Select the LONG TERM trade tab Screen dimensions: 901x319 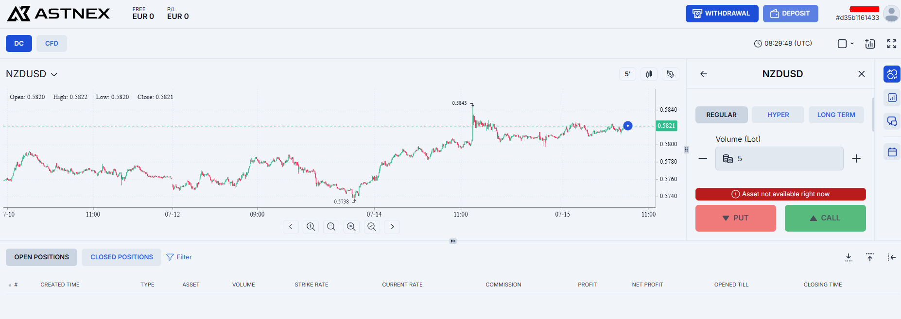click(836, 115)
